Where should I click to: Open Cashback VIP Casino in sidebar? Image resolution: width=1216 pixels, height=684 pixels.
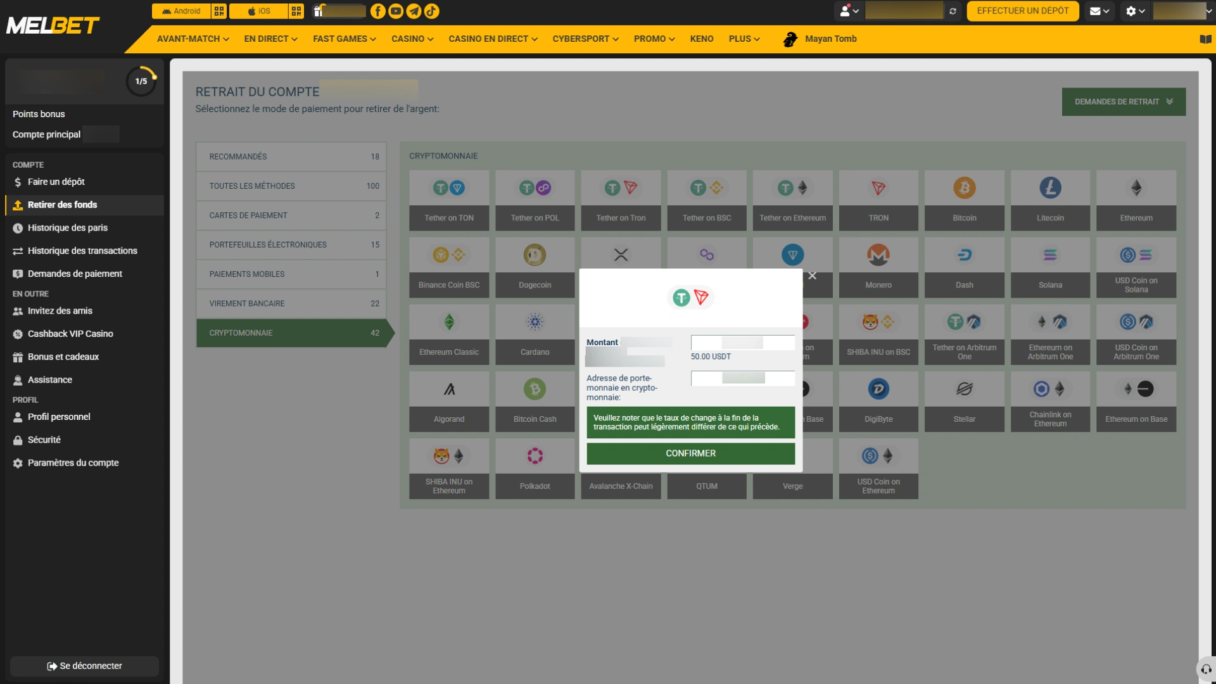point(70,334)
